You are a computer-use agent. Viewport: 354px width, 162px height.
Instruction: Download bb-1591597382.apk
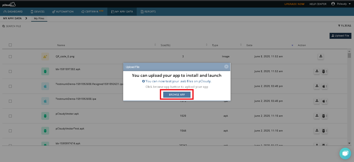coord(317,71)
